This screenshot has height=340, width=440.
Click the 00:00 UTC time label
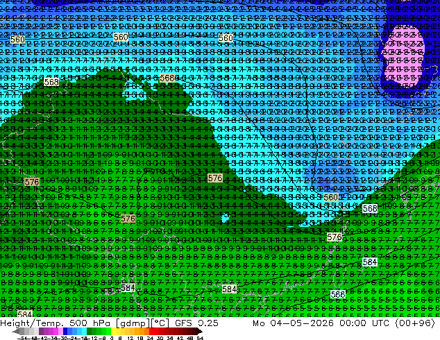pyautogui.click(x=364, y=323)
